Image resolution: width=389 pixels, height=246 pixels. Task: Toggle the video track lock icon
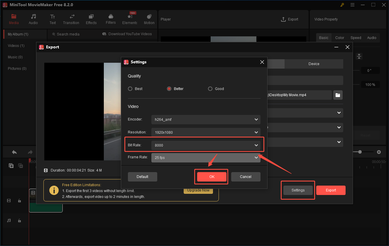19,201
